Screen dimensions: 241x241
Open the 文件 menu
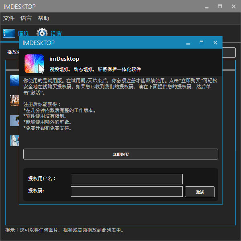(x=9, y=18)
